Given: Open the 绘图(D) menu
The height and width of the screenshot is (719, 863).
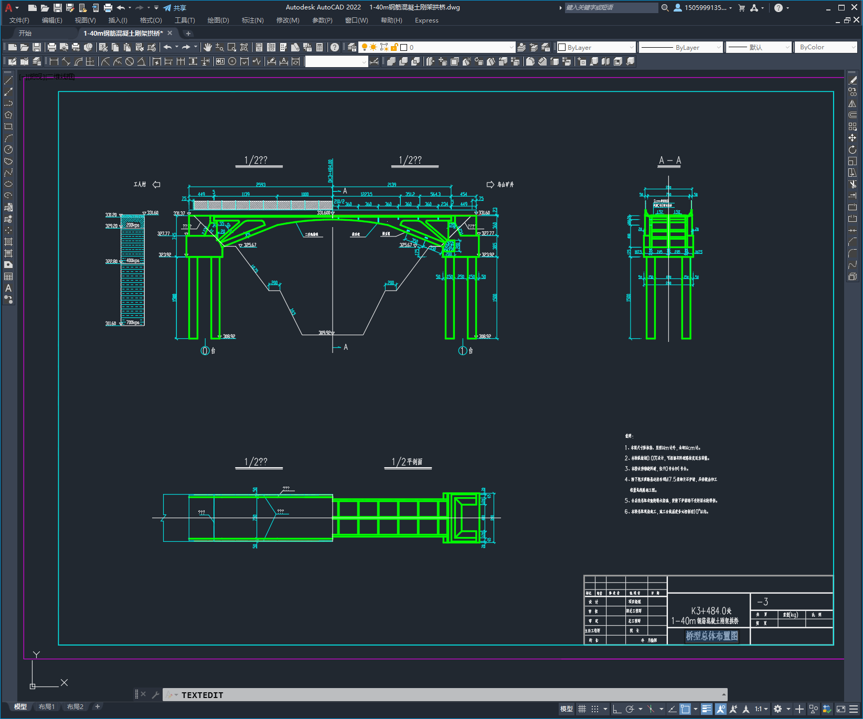Looking at the screenshot, I should coord(218,20).
